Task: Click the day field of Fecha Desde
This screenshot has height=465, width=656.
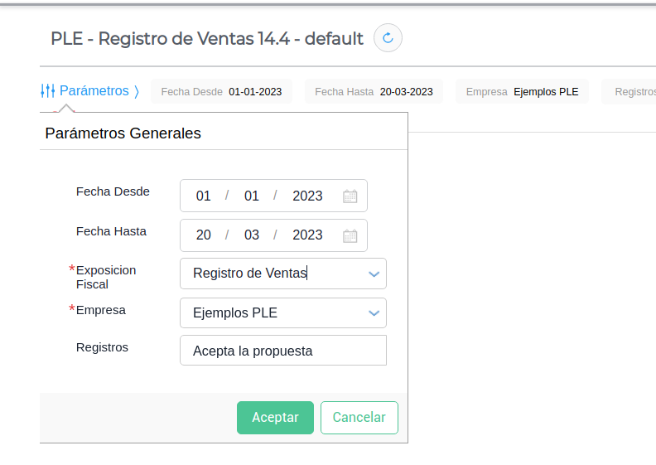Action: tap(203, 196)
